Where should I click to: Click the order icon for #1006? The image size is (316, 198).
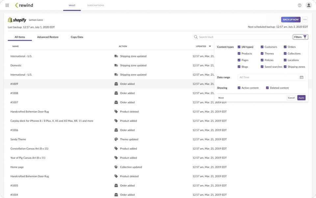click(x=116, y=130)
